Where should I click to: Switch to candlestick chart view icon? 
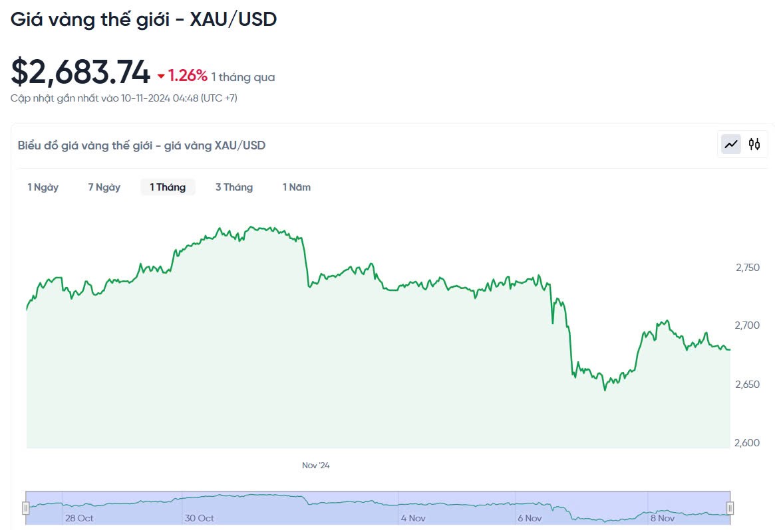[x=754, y=144]
